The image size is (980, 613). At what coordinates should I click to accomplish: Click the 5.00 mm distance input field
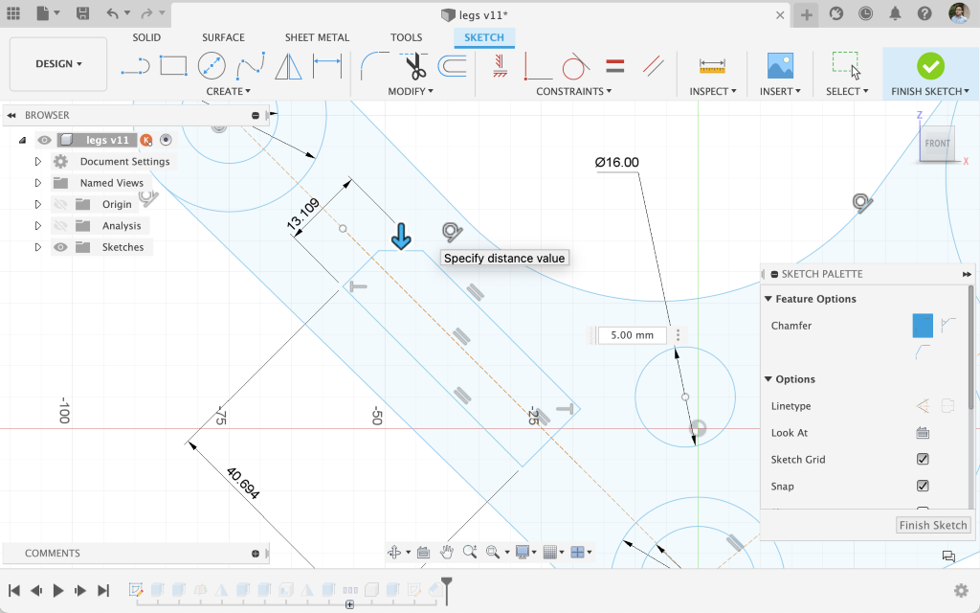pos(632,335)
